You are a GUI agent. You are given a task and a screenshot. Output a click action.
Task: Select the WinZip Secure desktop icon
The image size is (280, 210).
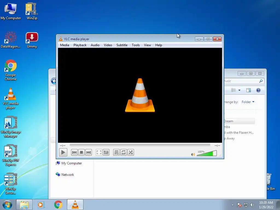pyautogui.click(x=11, y=184)
